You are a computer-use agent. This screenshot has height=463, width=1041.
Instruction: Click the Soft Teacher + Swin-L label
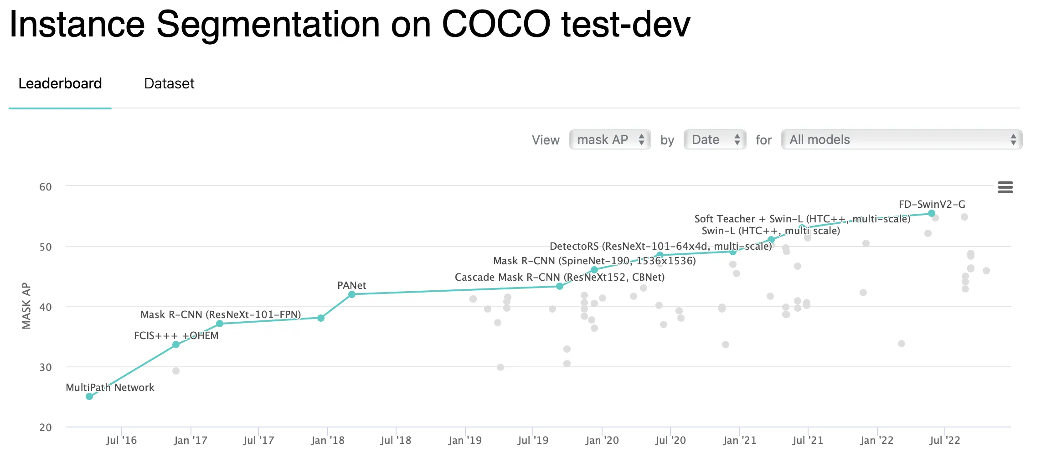click(x=802, y=219)
